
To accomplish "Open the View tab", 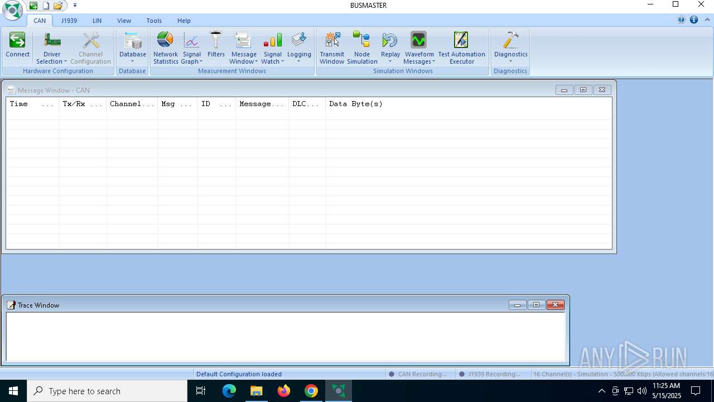I will pos(124,21).
